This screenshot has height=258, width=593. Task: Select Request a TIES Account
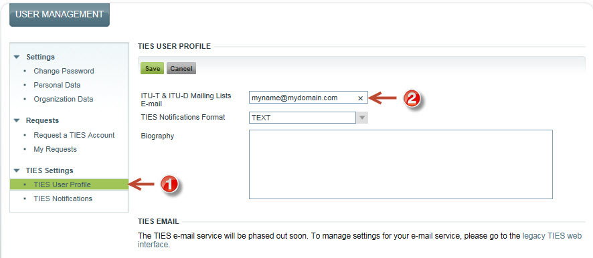[74, 135]
